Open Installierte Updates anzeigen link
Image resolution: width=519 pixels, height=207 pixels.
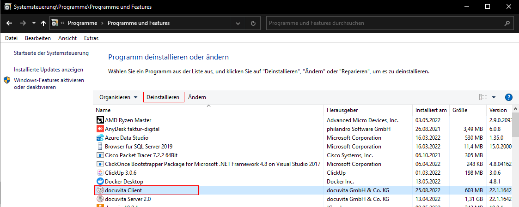coord(49,70)
